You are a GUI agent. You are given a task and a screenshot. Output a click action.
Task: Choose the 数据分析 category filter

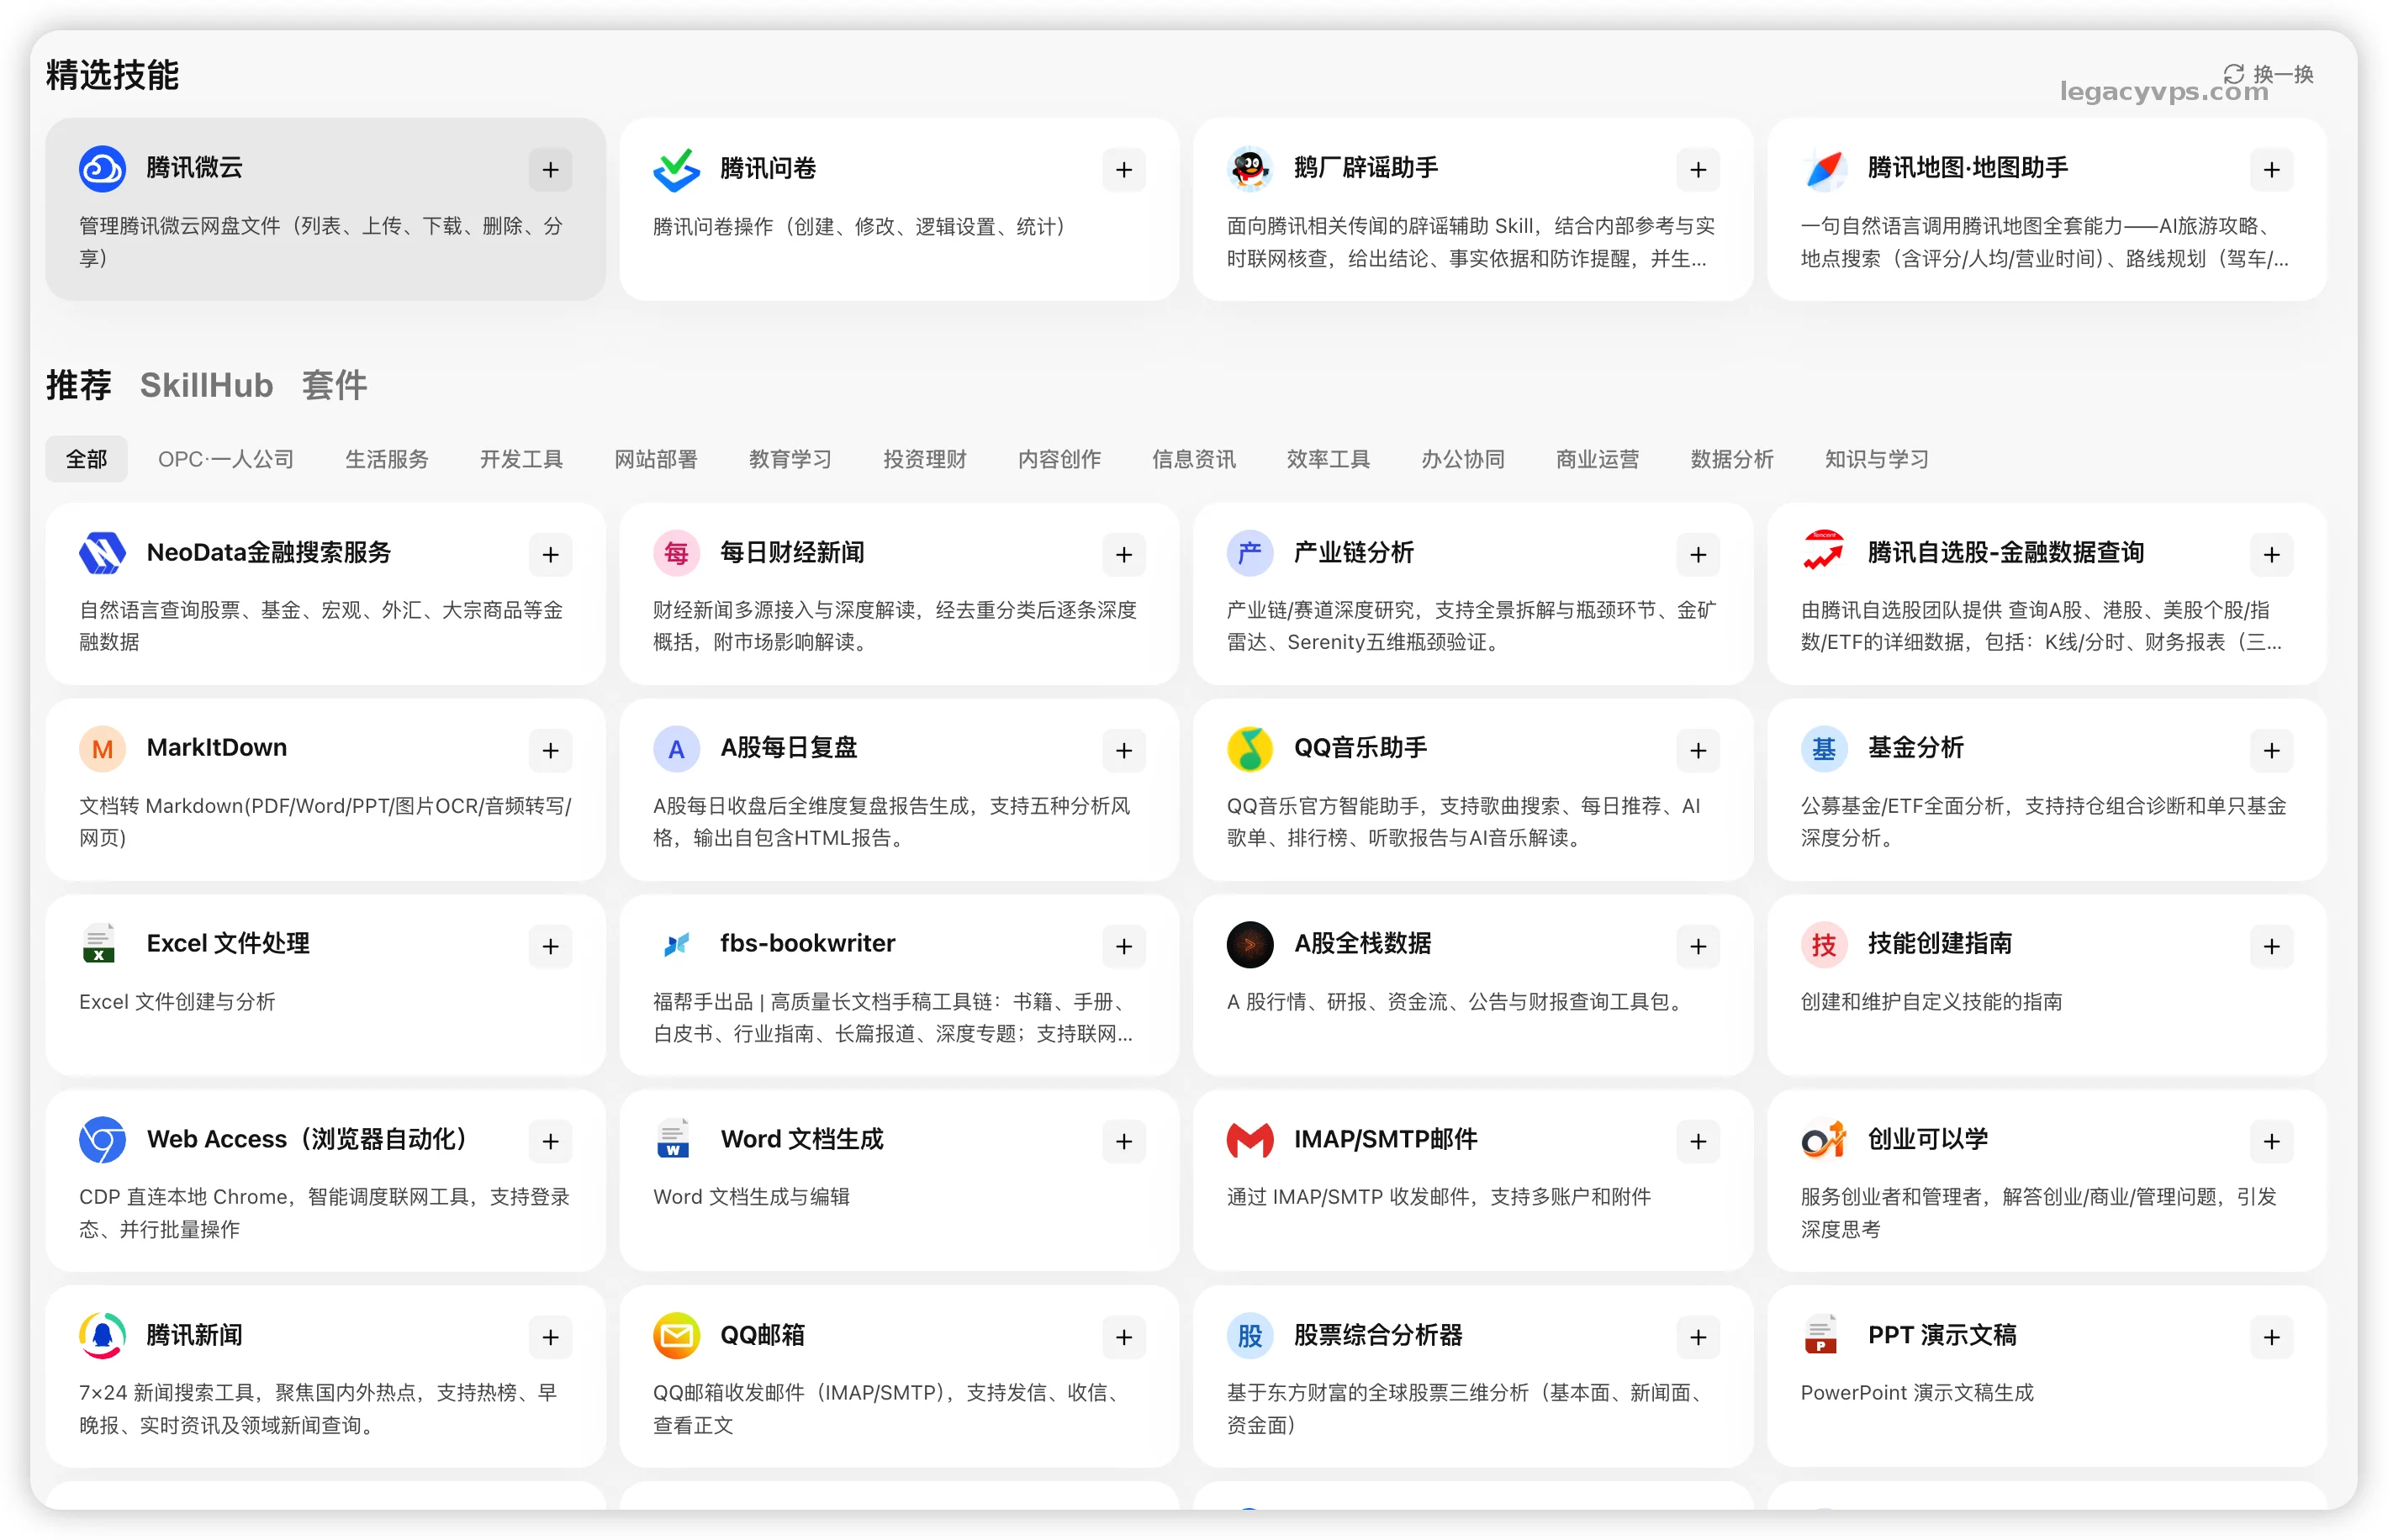tap(1731, 459)
